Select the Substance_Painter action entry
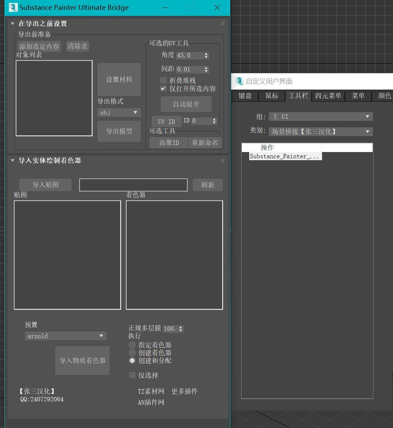The width and height of the screenshot is (393, 428). pos(285,156)
